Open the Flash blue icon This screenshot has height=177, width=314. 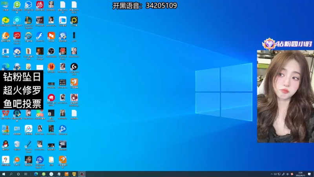click(40, 35)
